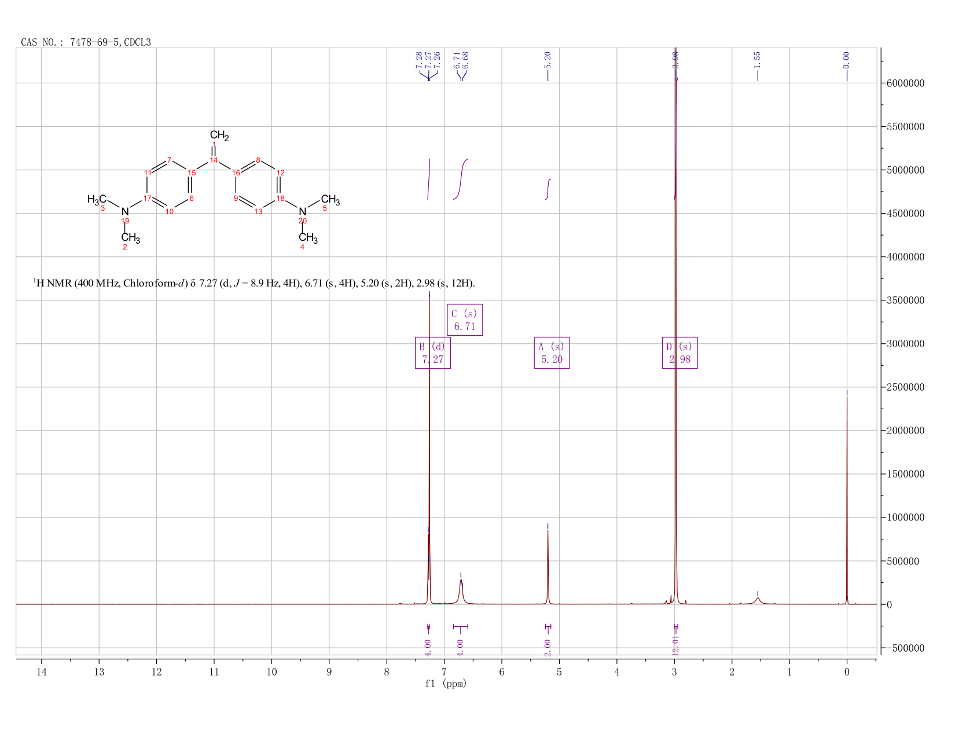Click the CH3 group labeled 4
This screenshot has width=955, height=738.
[x=308, y=238]
